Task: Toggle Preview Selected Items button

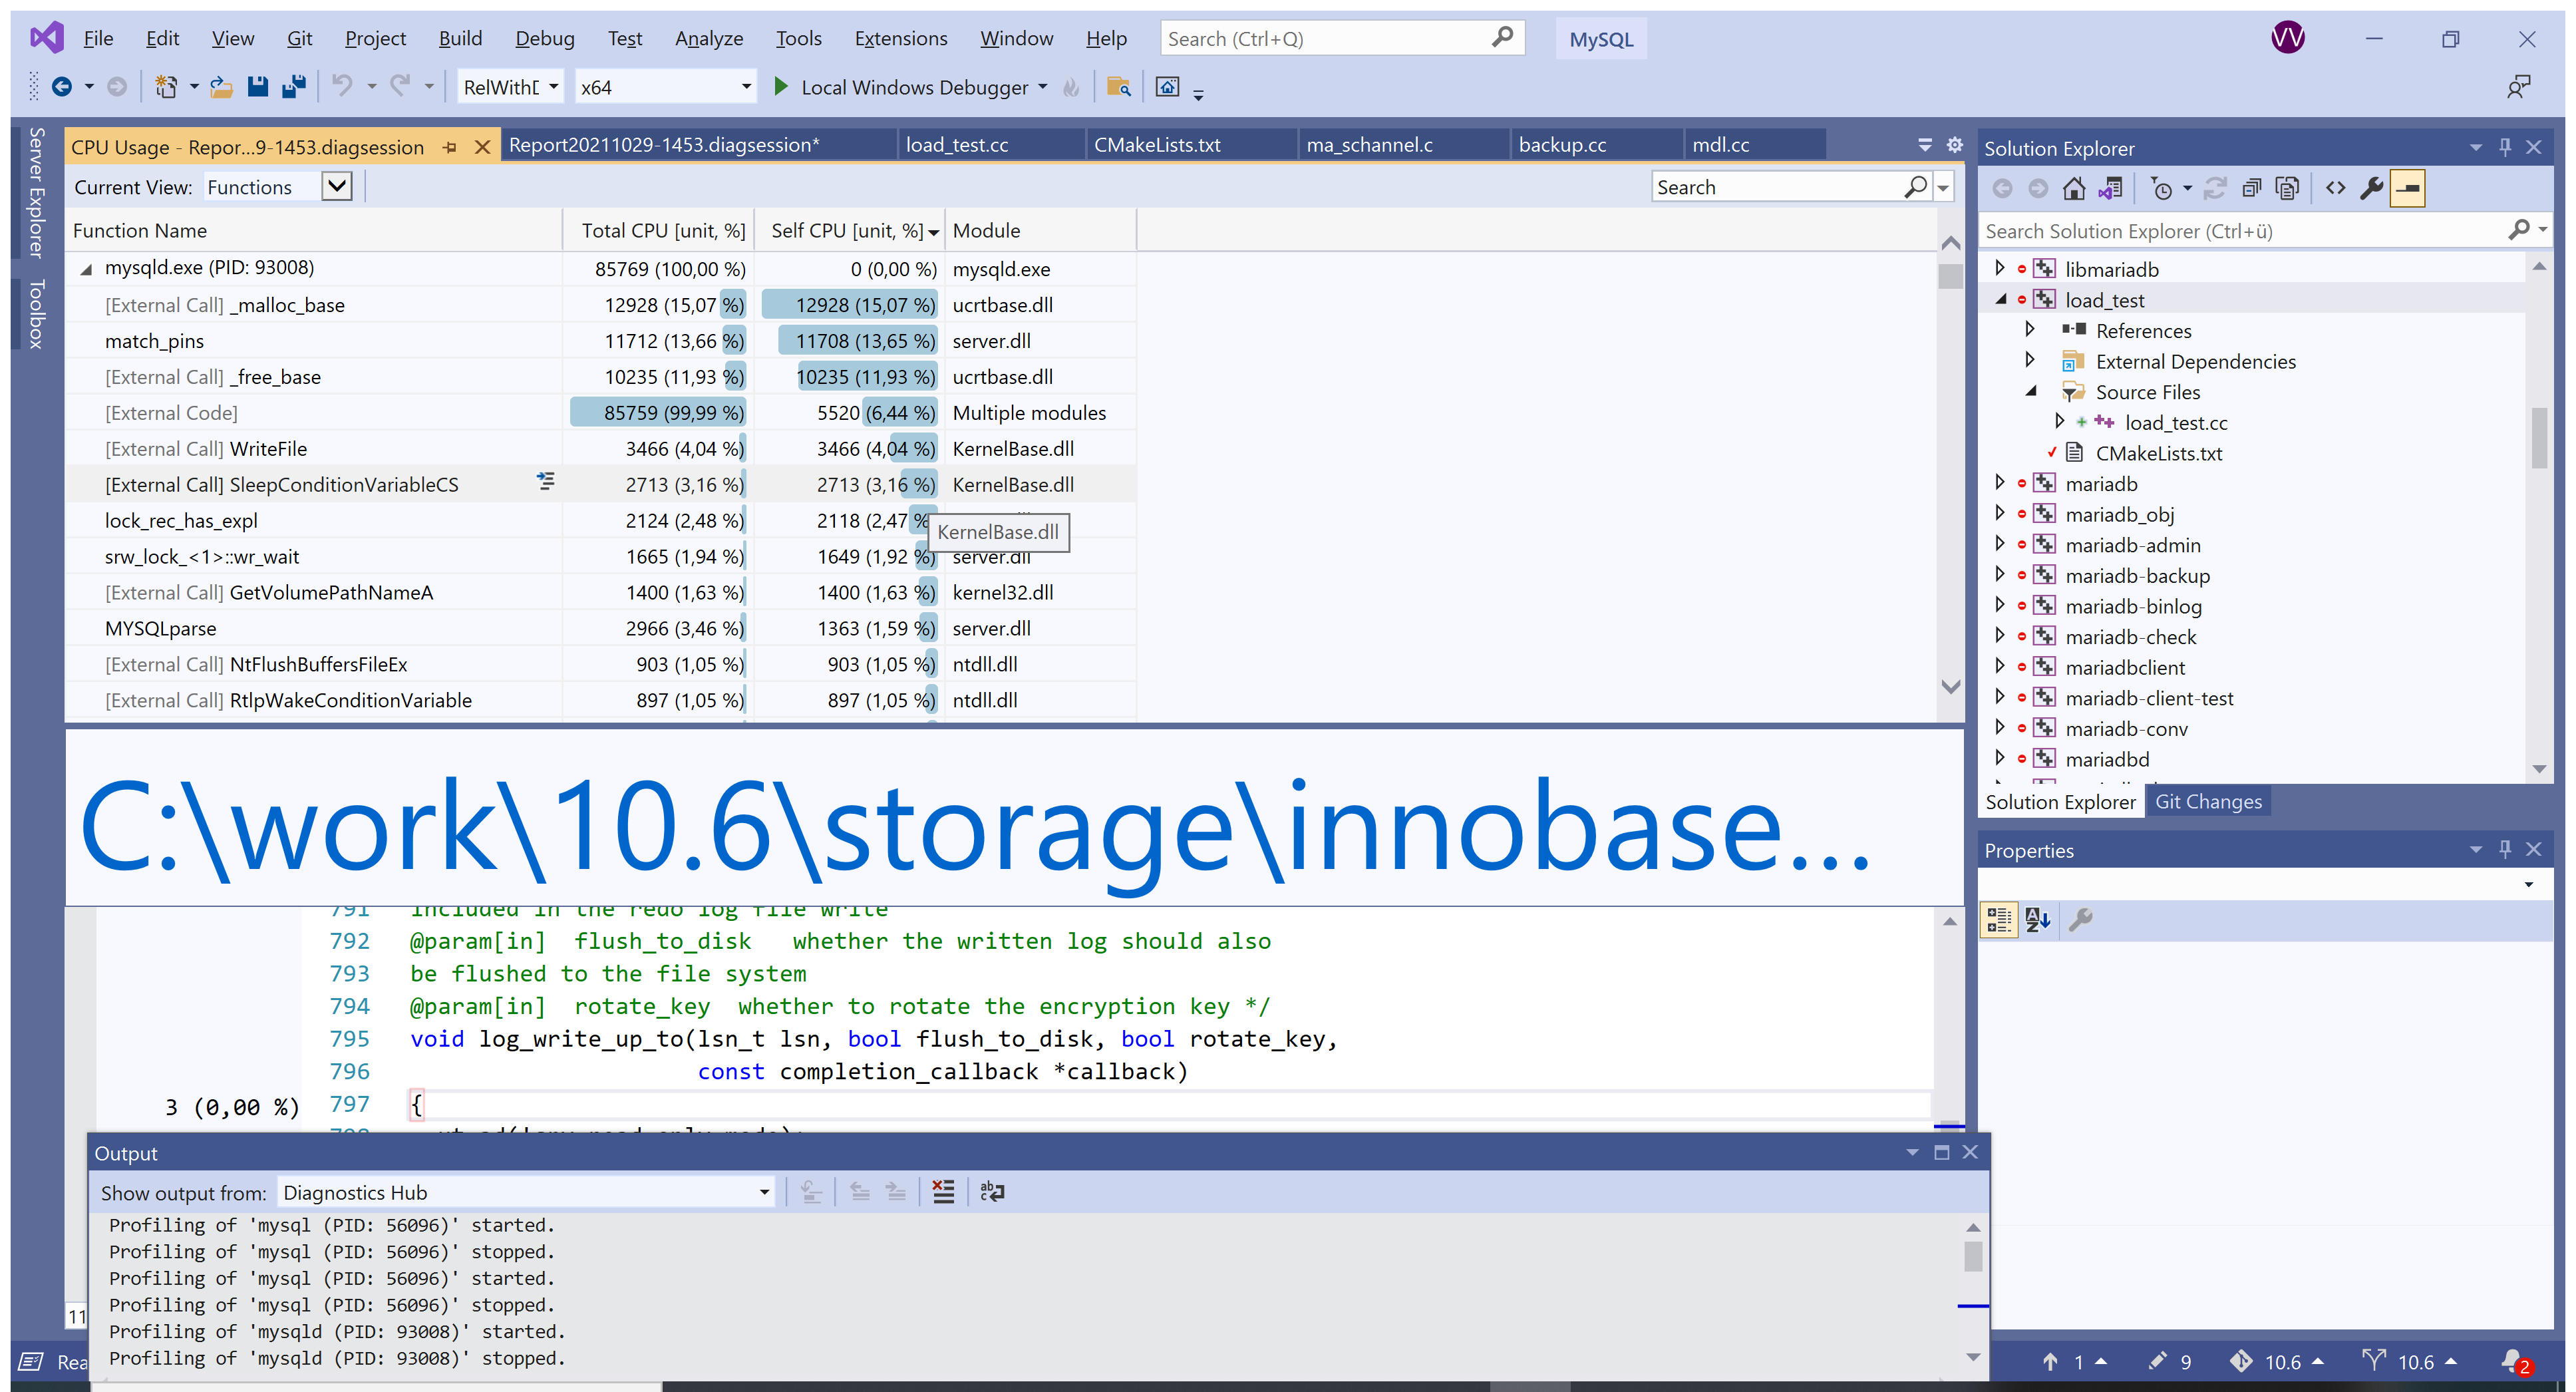Action: click(x=2407, y=188)
